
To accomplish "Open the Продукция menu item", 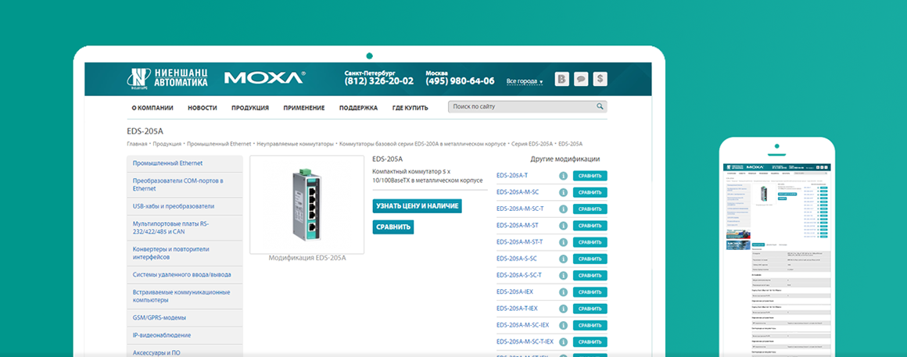I will pyautogui.click(x=250, y=108).
